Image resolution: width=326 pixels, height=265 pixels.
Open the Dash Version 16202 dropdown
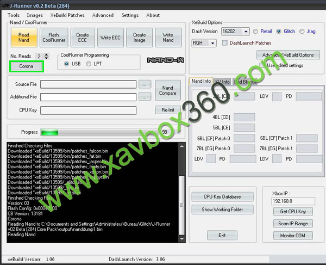tap(246, 32)
